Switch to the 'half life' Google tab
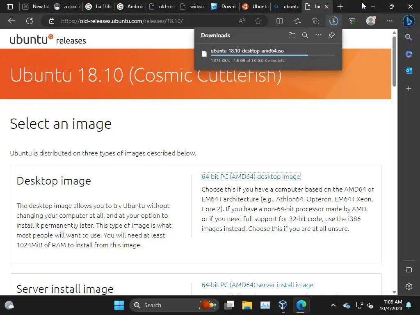The image size is (420, 315). (98, 7)
